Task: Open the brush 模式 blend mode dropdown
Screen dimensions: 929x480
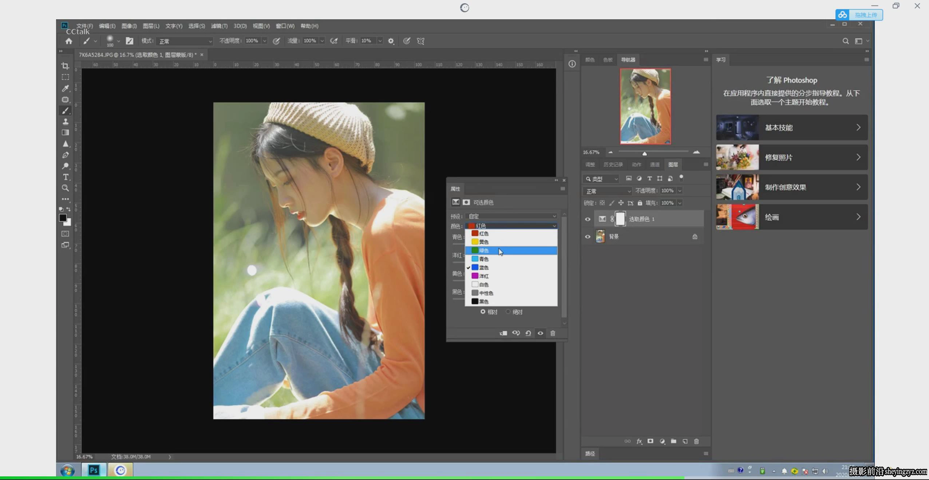Action: point(185,41)
